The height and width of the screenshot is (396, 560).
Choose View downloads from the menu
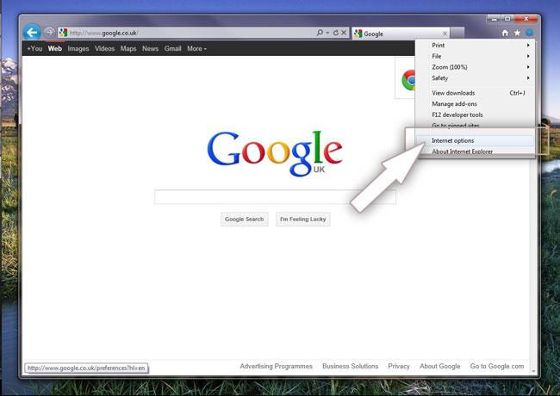click(476, 93)
